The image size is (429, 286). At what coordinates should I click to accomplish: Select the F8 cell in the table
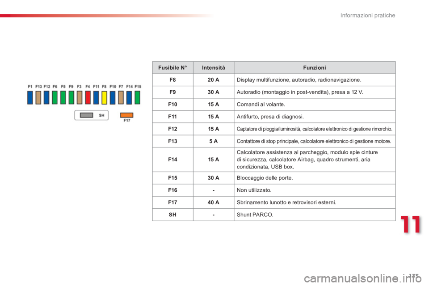pos(172,80)
